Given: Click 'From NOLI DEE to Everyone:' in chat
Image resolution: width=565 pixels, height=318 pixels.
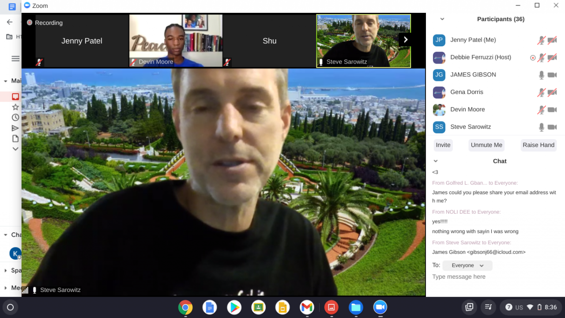Looking at the screenshot, I should [466, 212].
